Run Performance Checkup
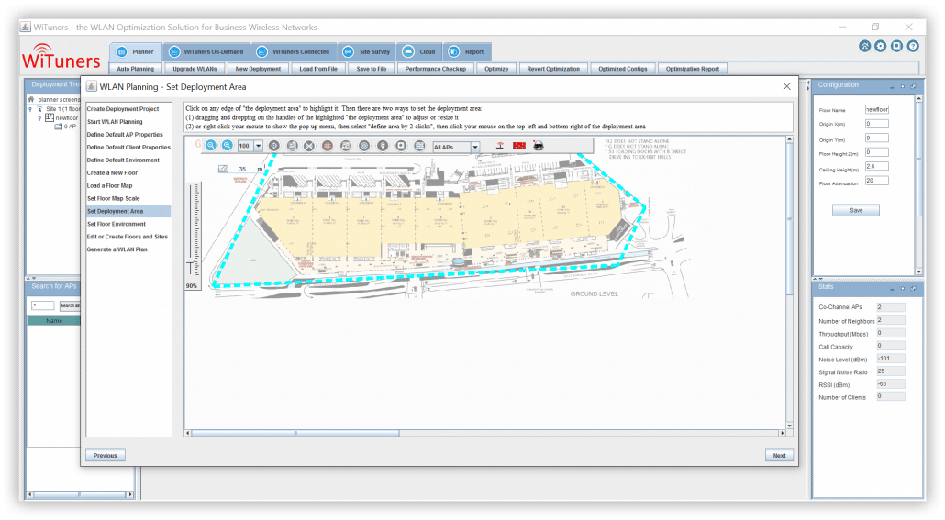The image size is (945, 520). [x=435, y=69]
